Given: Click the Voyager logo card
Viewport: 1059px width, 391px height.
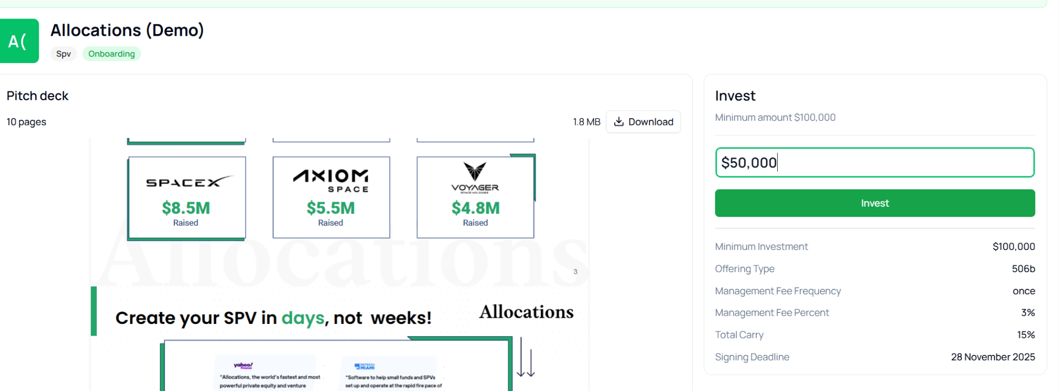Looking at the screenshot, I should coord(475,197).
